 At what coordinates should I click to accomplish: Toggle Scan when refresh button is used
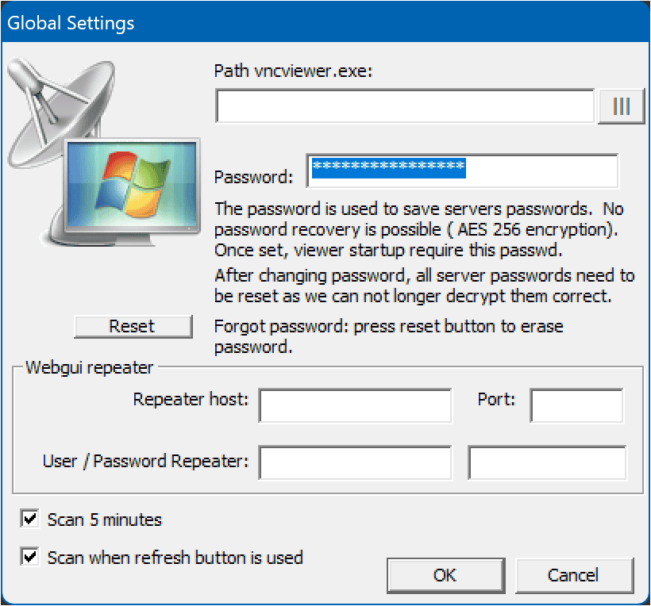point(31,557)
